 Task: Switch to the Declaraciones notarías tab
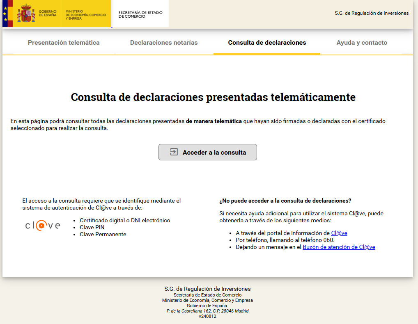click(x=164, y=43)
